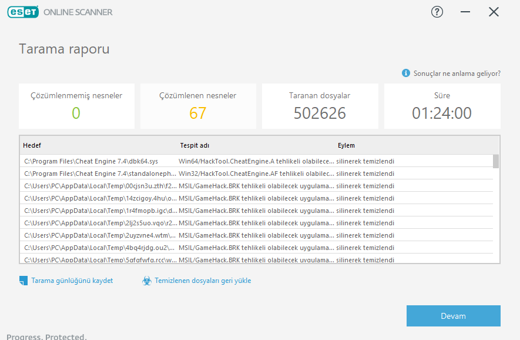Open the Sonuçlar ne anlama geliyor? link

(x=457, y=74)
